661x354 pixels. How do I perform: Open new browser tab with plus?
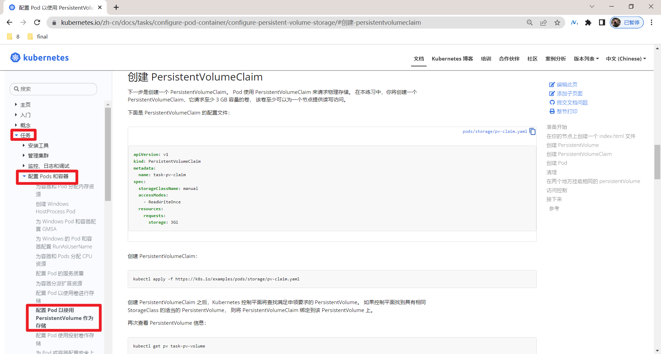(x=116, y=7)
